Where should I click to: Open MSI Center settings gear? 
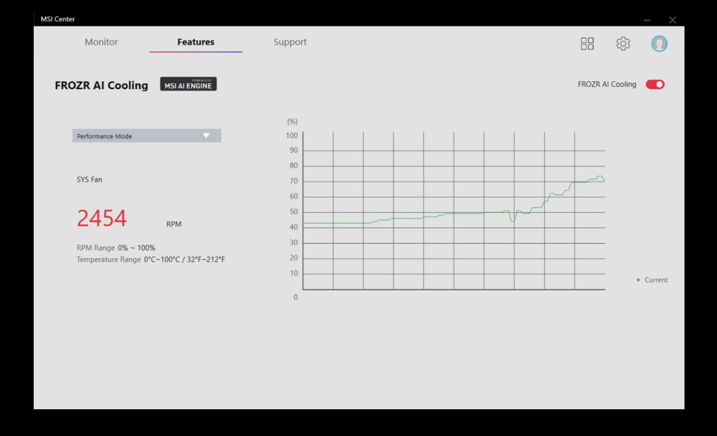click(623, 44)
